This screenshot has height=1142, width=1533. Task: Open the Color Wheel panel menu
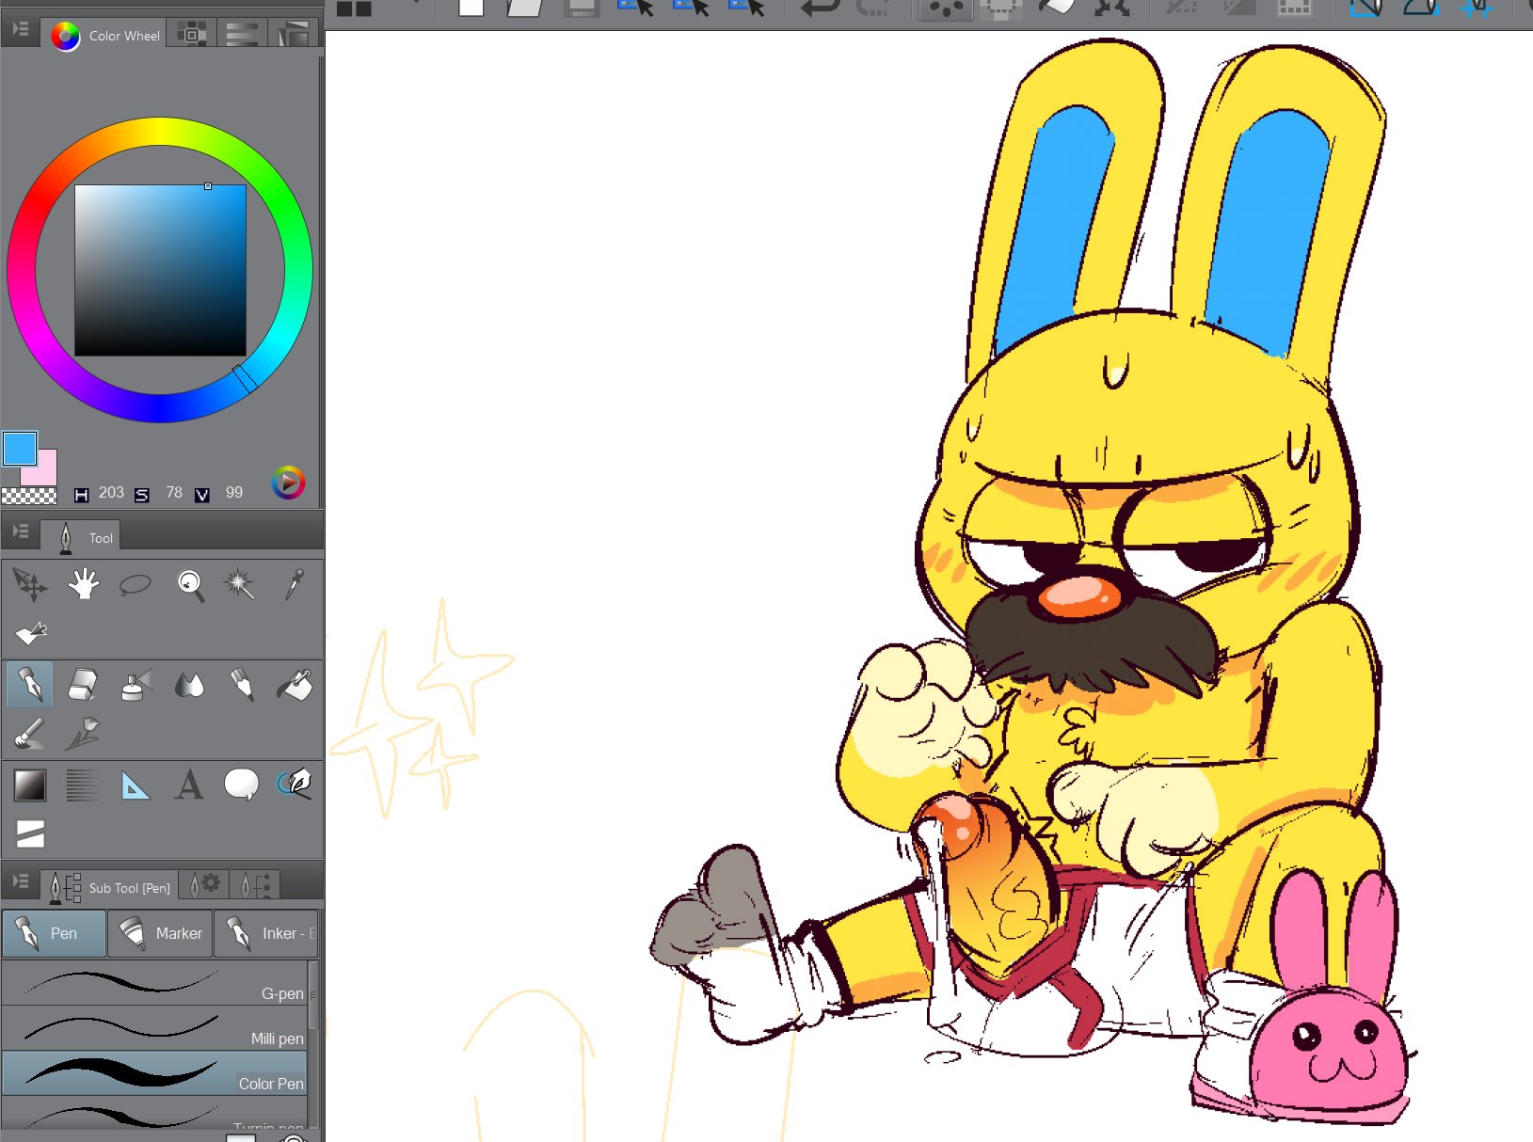click(x=21, y=30)
